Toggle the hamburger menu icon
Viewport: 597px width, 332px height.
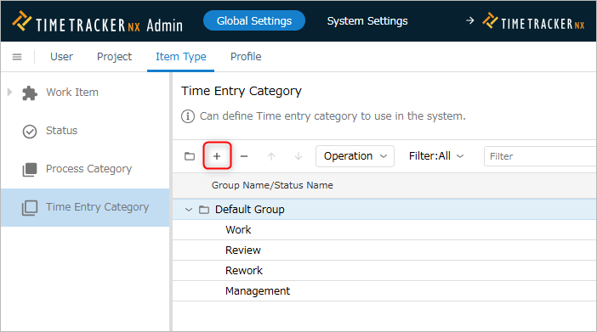17,57
